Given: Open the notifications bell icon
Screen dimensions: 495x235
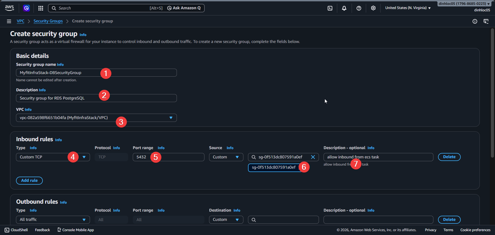Looking at the screenshot, I should tap(344, 8).
